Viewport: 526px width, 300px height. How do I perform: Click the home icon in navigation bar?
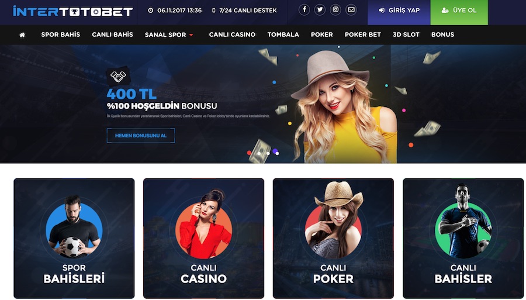(x=22, y=35)
